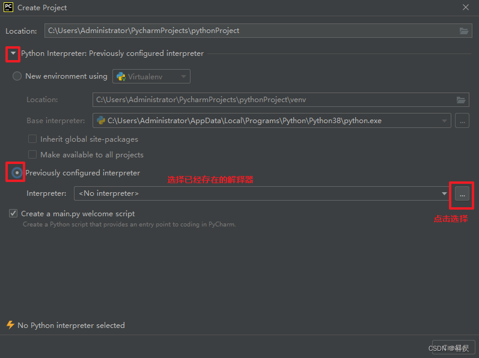
Task: Uncheck Create a main.py welcome script
Action: point(13,213)
